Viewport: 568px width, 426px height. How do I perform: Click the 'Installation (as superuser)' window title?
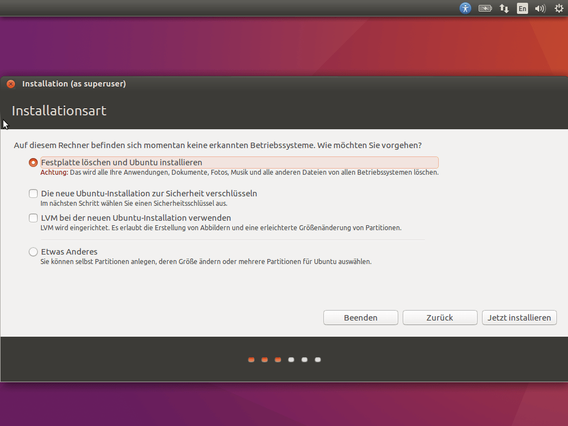74,84
